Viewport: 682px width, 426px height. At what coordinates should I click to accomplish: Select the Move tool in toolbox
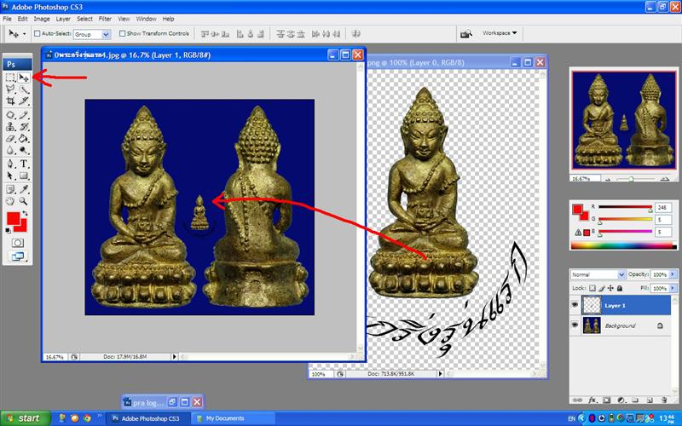[x=24, y=78]
